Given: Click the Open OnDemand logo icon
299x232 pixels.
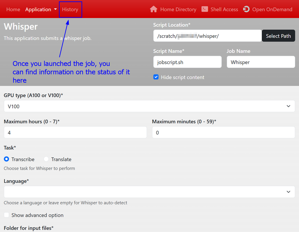Looking at the screenshot, I should (246, 9).
